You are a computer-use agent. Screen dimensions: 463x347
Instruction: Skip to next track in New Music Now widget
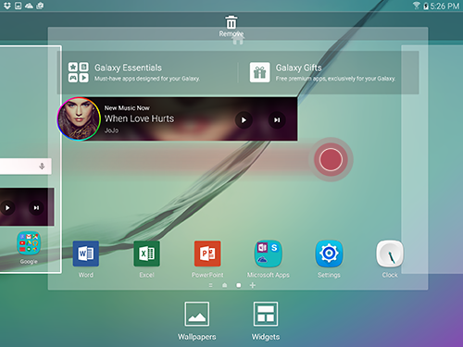click(277, 120)
